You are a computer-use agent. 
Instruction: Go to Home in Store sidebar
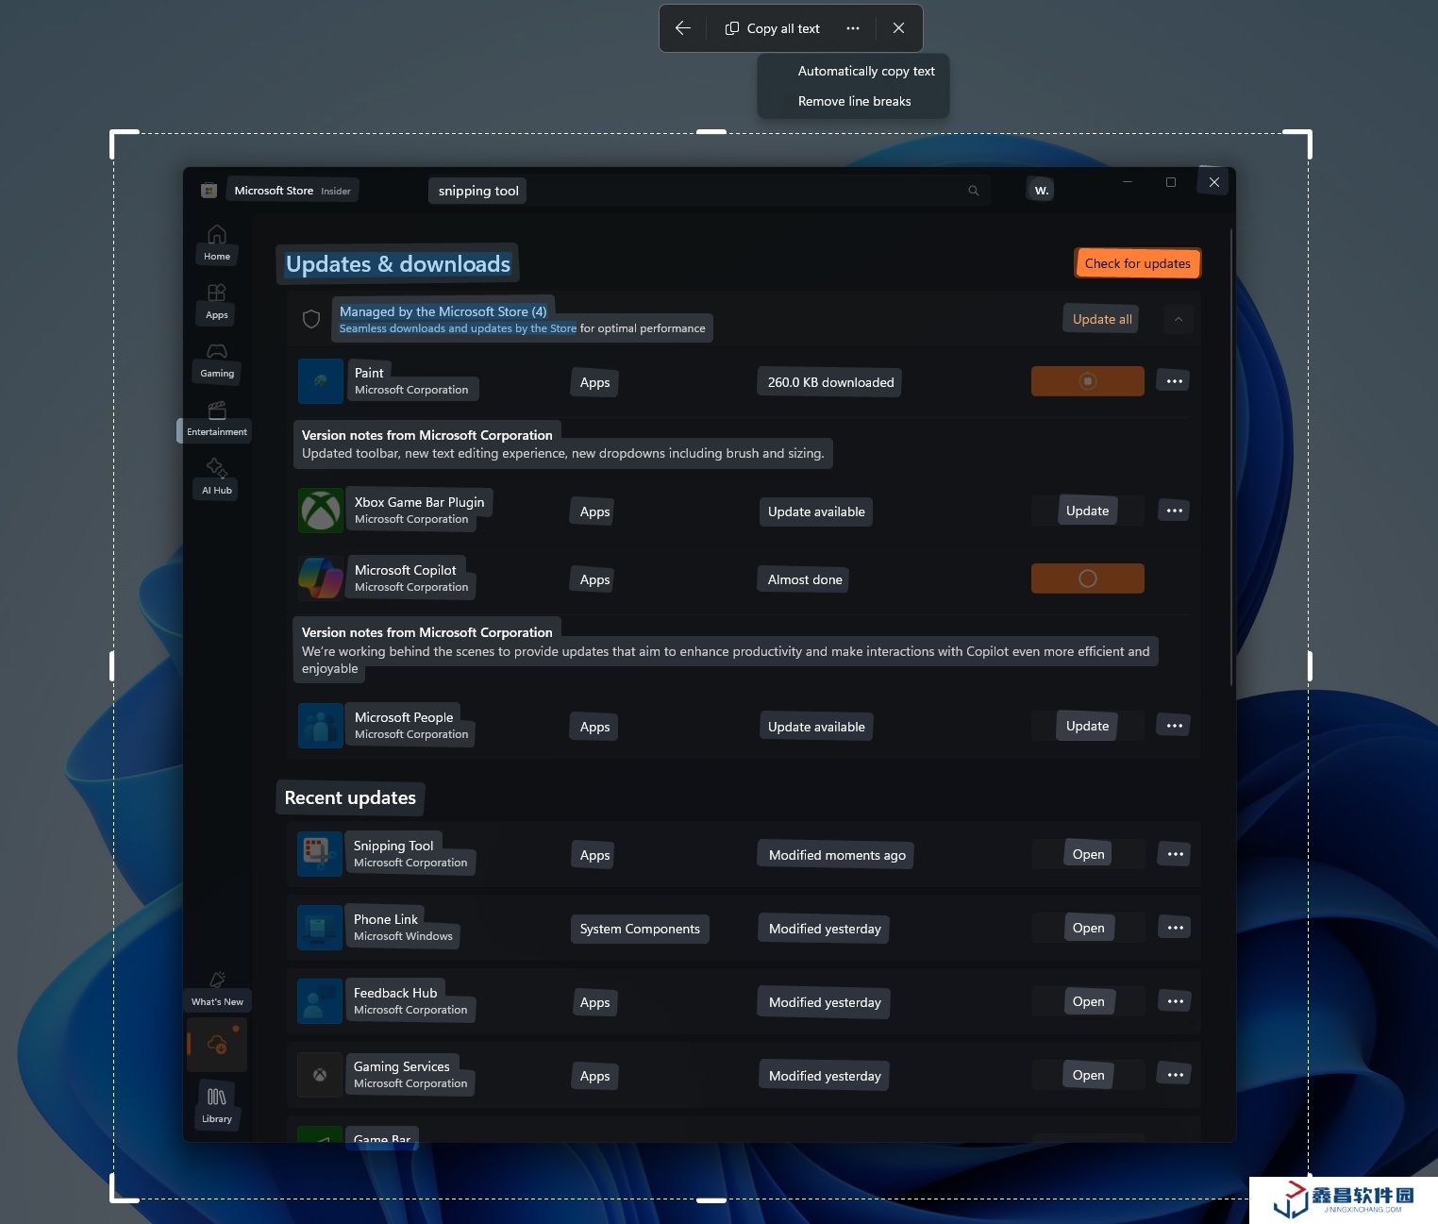[217, 242]
